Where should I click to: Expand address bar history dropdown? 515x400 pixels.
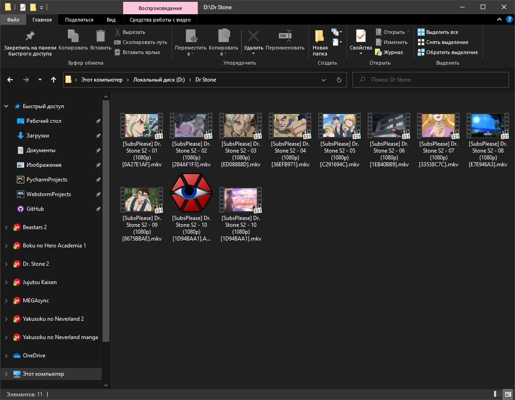pyautogui.click(x=324, y=80)
